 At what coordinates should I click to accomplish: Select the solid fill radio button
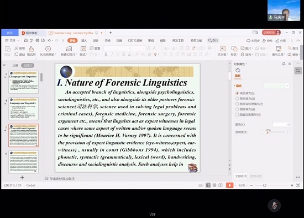237,93
